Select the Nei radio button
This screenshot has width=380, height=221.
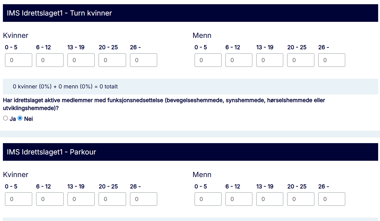tap(20, 118)
